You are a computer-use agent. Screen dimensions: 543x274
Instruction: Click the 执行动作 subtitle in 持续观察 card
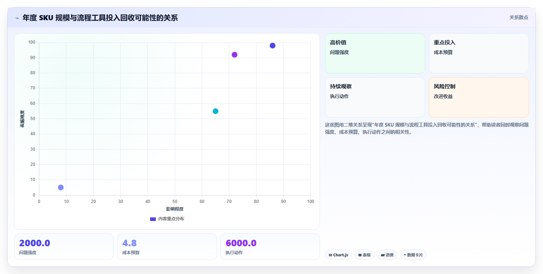tap(339, 96)
